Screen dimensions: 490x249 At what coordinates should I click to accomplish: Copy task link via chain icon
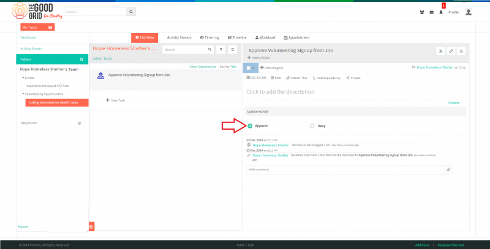(451, 51)
